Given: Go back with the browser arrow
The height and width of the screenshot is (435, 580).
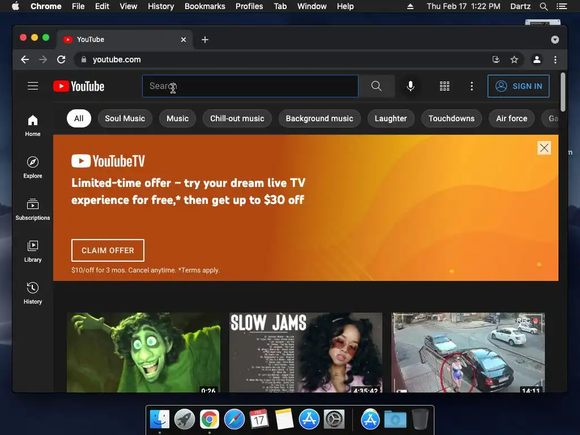Looking at the screenshot, I should (25, 59).
